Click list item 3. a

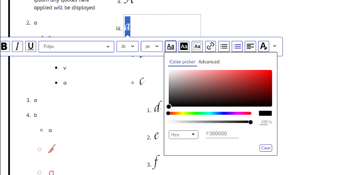[32, 100]
